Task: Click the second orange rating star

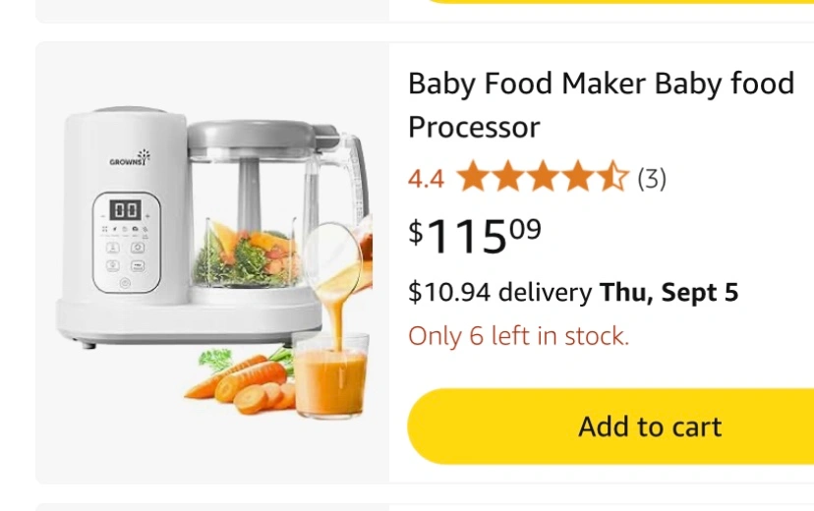Action: (x=508, y=177)
